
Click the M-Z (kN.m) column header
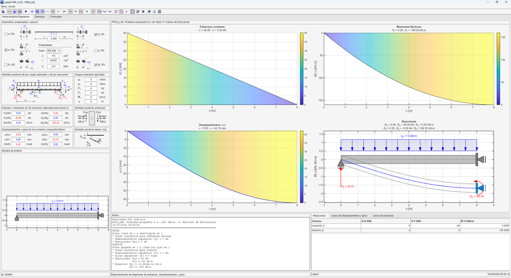click(x=485, y=221)
